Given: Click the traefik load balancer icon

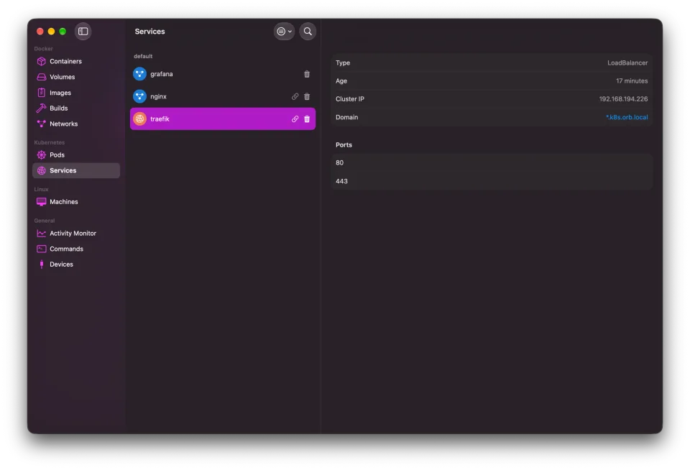Looking at the screenshot, I should point(139,119).
